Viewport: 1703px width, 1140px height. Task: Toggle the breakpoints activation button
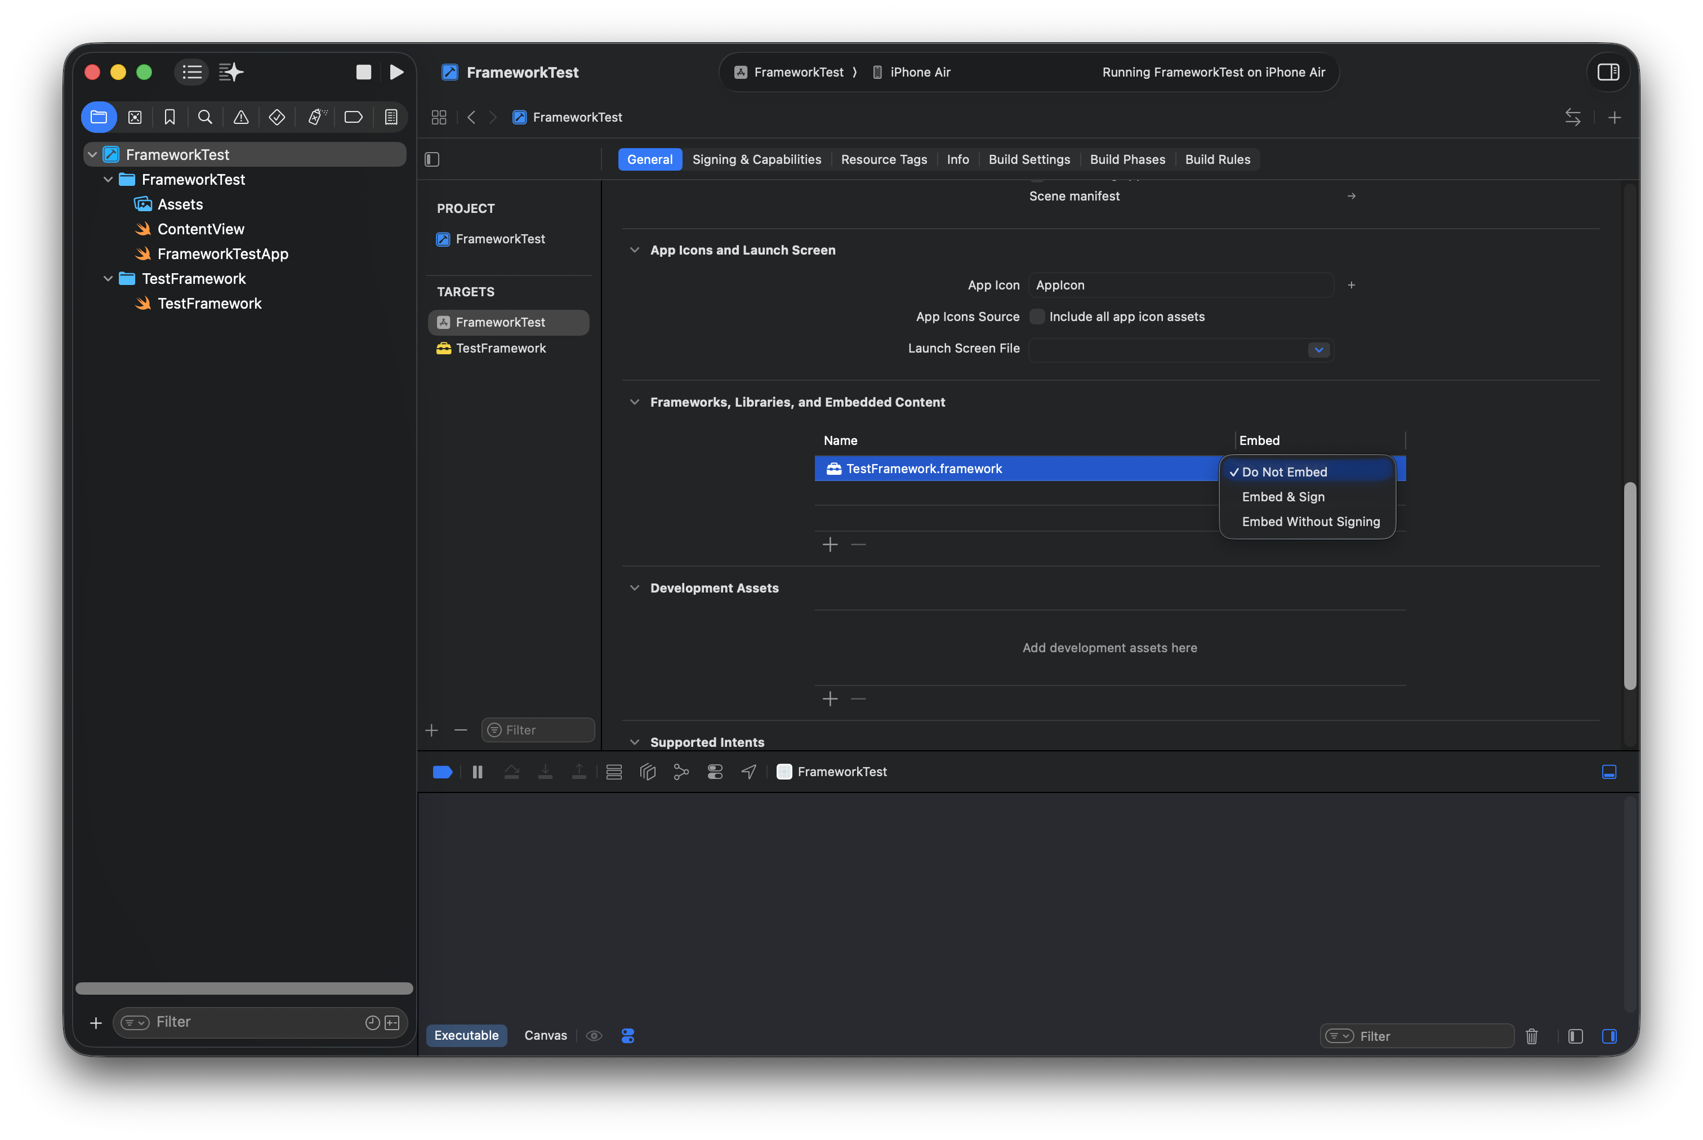click(x=442, y=772)
